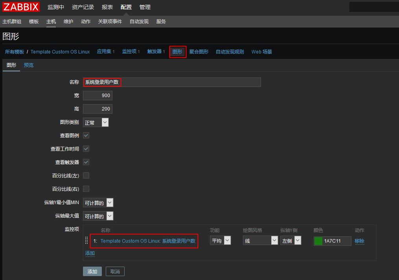The image size is (399, 280).
Task: Click the 名称 input field
Action: pos(172,82)
